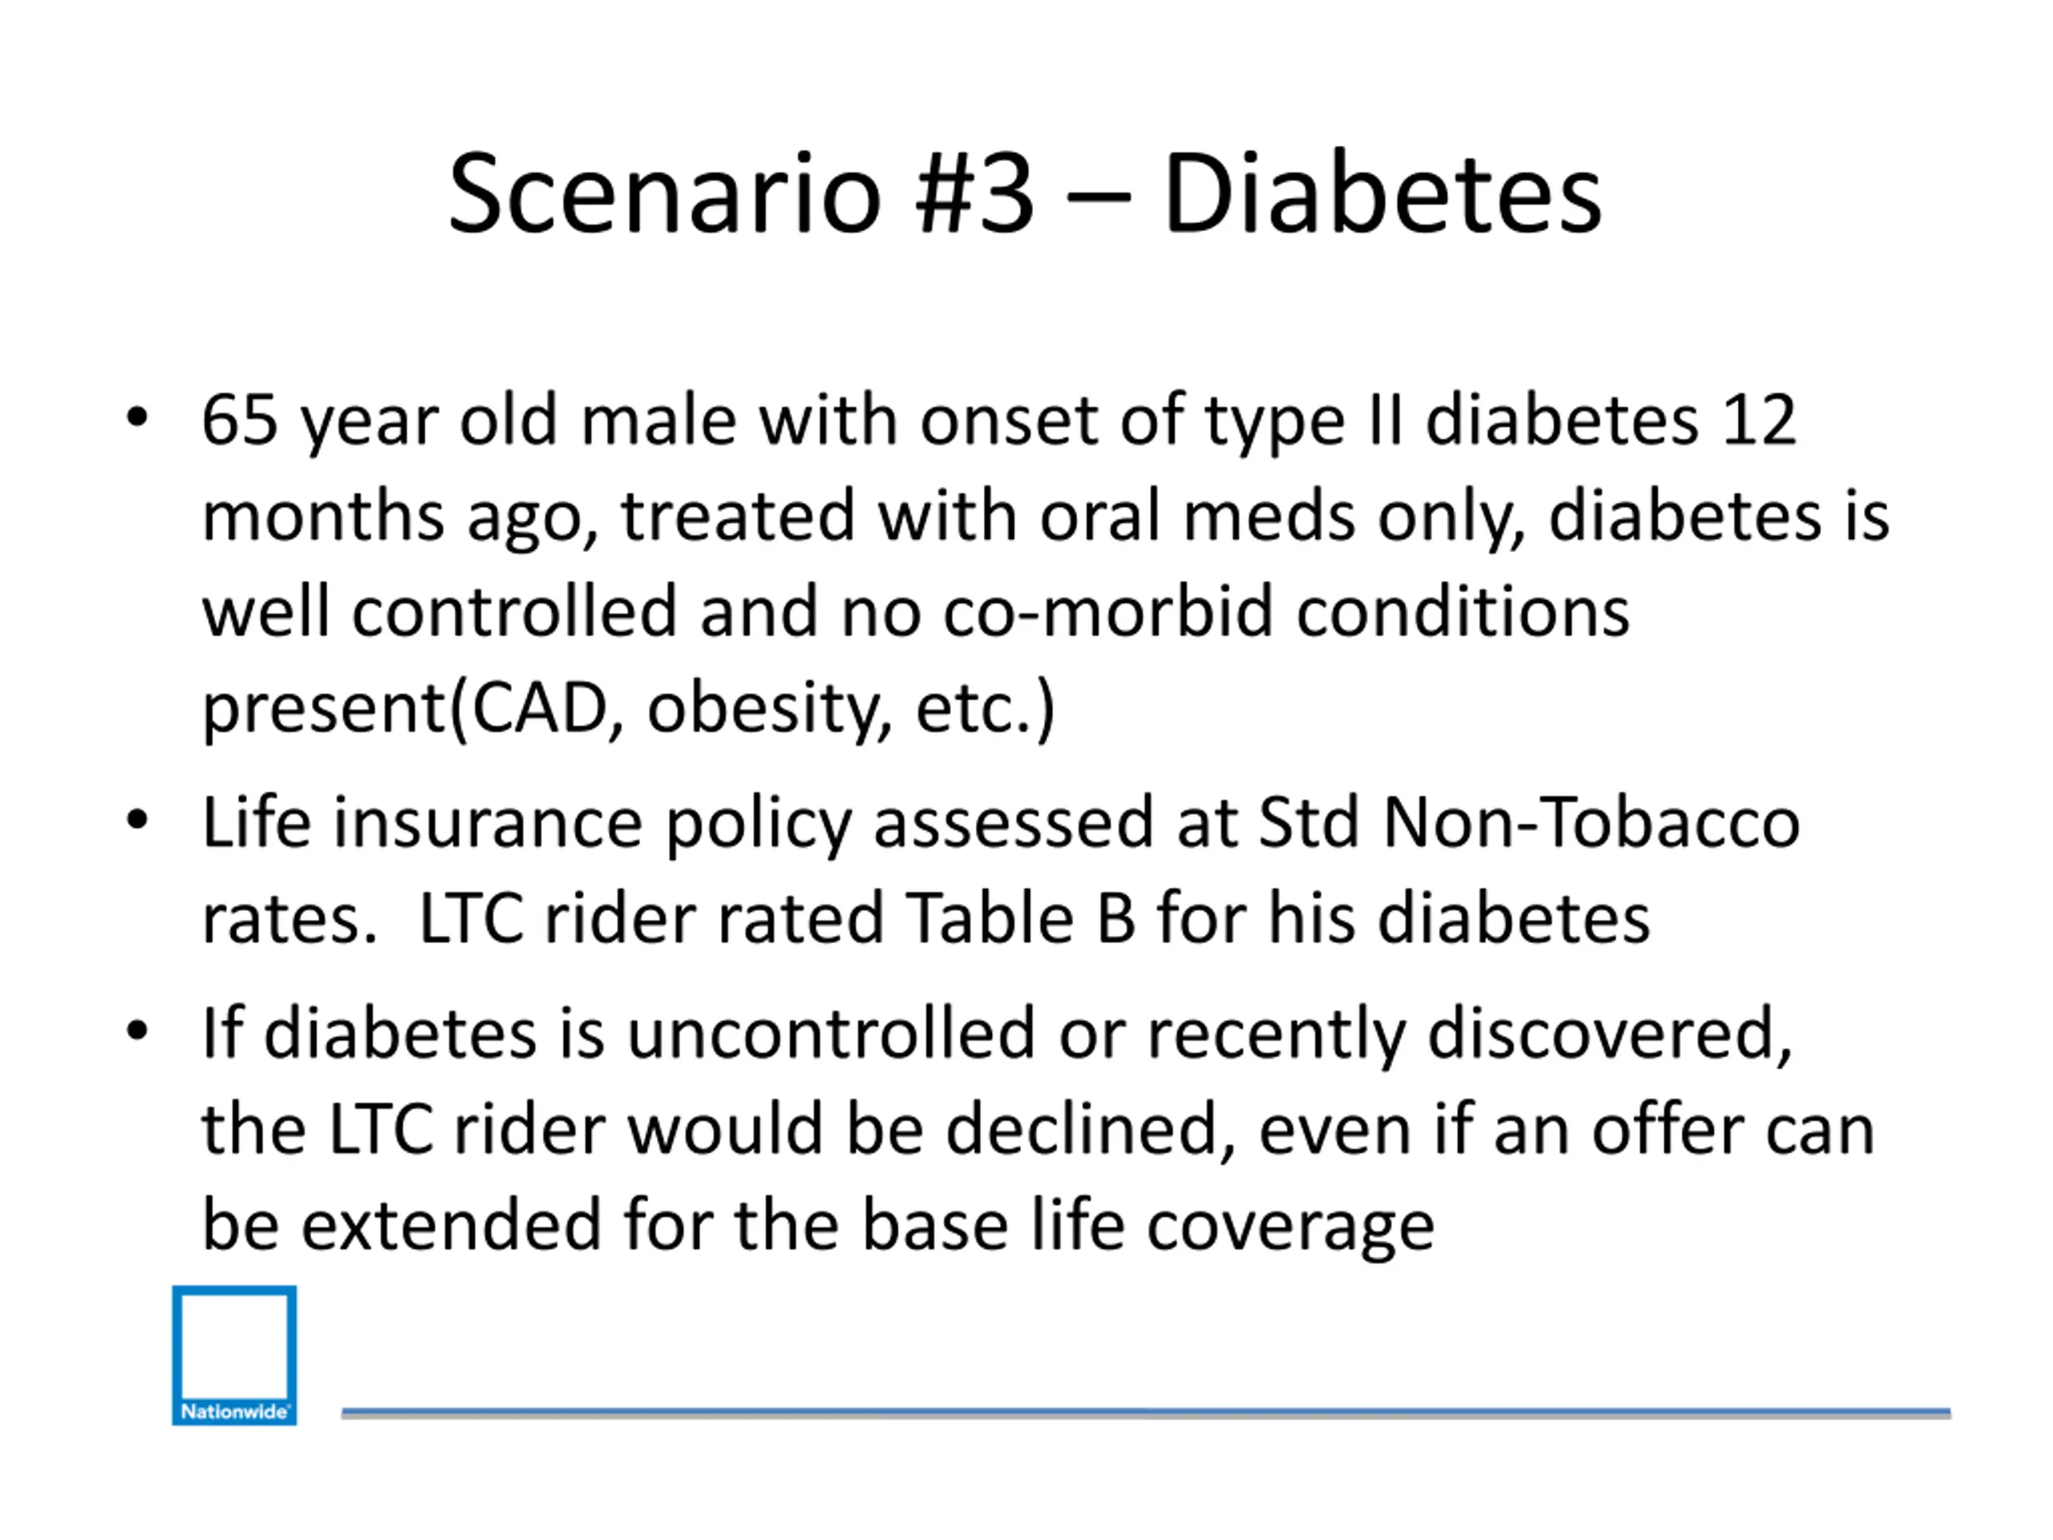Screen dimensions: 2053x1540
Task: Click the word "Diabetes" in the title
Action: point(1382,195)
